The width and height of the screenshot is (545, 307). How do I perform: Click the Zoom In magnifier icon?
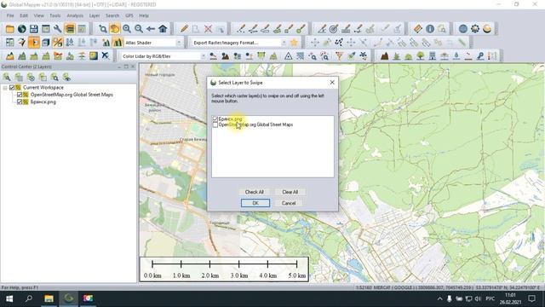point(127,29)
